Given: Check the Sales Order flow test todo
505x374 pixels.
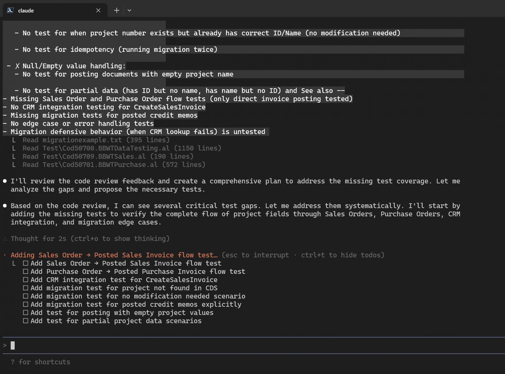Looking at the screenshot, I should tap(26, 263).
